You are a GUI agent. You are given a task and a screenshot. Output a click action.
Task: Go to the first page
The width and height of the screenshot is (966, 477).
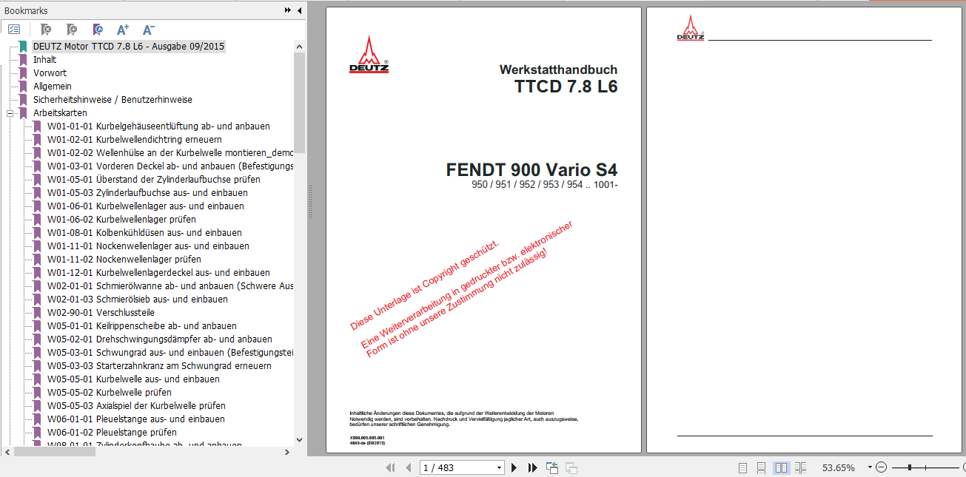tap(389, 467)
